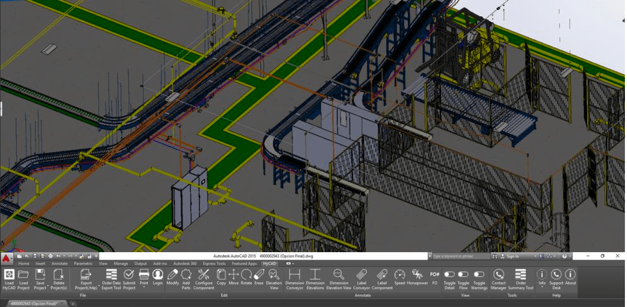Switch the Toggle Flow view option
627x307 pixels.
(x=463, y=275)
